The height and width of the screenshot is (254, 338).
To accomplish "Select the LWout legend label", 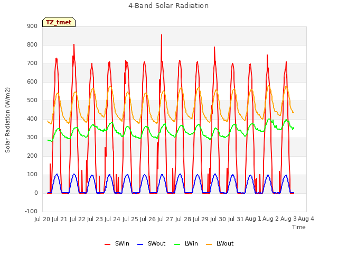I will [x=225, y=243].
